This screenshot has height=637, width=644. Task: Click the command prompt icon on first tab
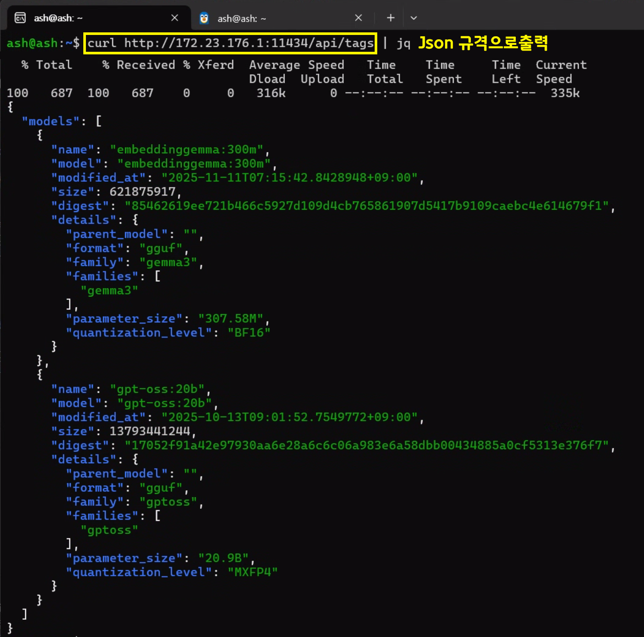tap(20, 18)
